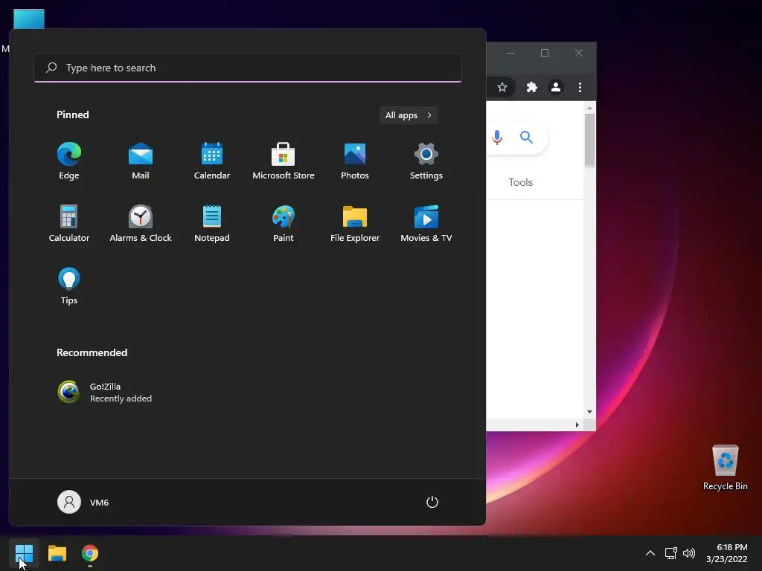Image resolution: width=762 pixels, height=571 pixels.
Task: Open recommended Go!Zilla app
Action: tap(104, 393)
